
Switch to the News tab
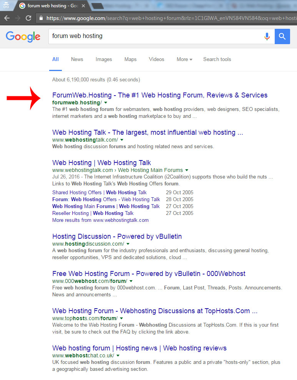[77, 59]
